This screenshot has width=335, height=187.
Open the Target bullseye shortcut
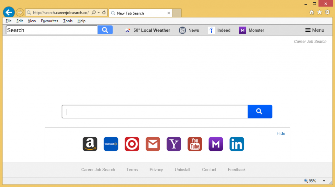(132, 144)
